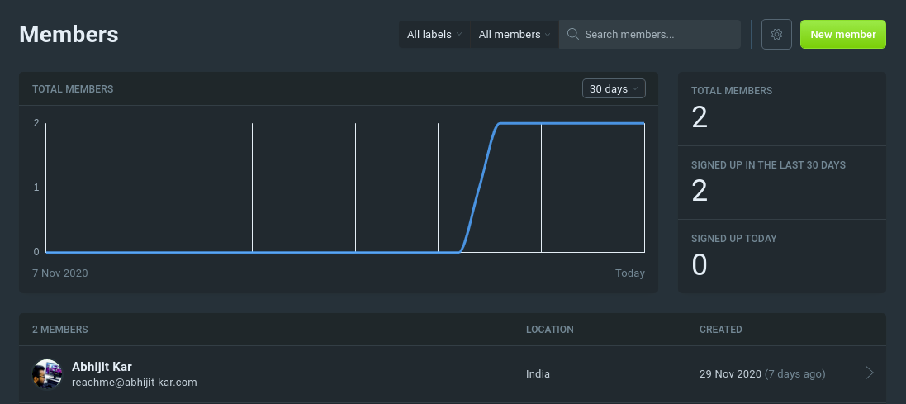Click the Total Members count card
This screenshot has width=906, height=404.
(x=782, y=109)
